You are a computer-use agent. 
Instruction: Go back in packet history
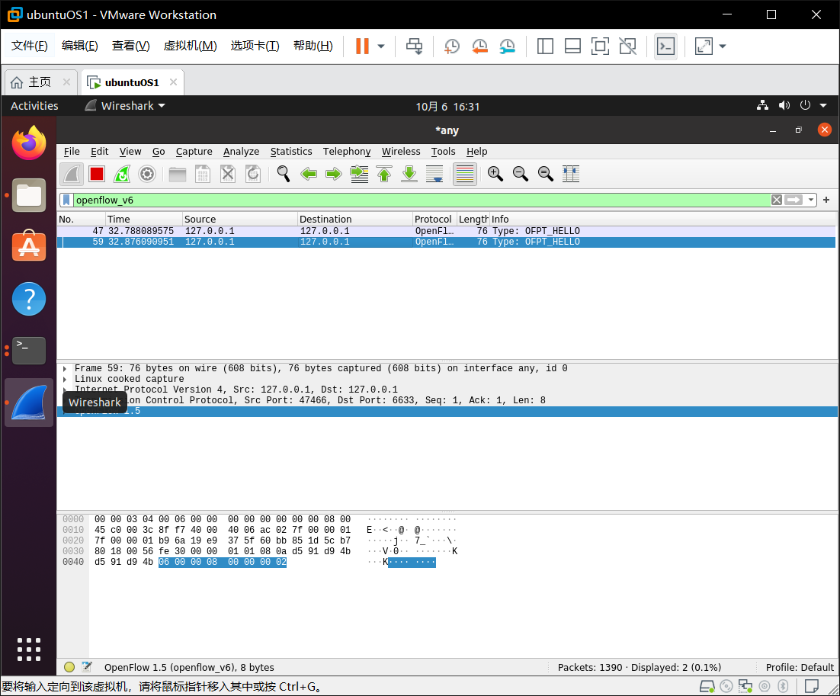(x=309, y=174)
